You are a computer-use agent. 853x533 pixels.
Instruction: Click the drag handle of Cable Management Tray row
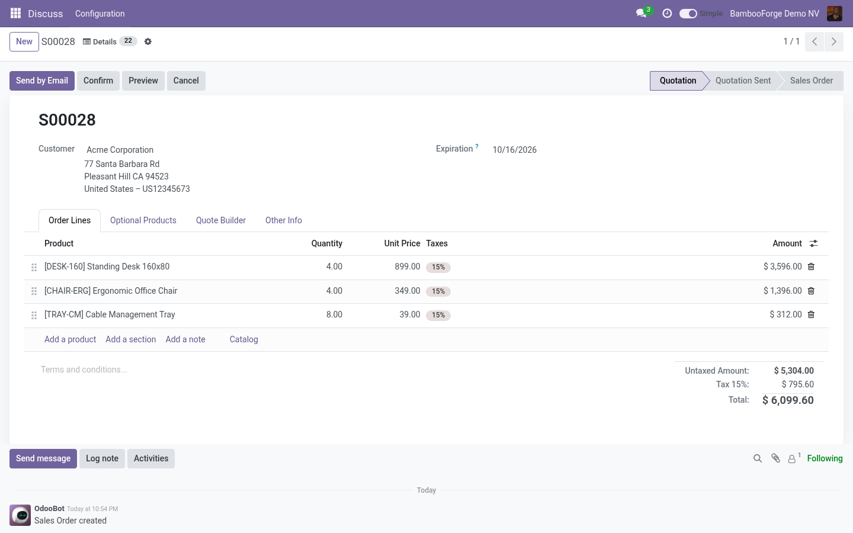(x=34, y=315)
